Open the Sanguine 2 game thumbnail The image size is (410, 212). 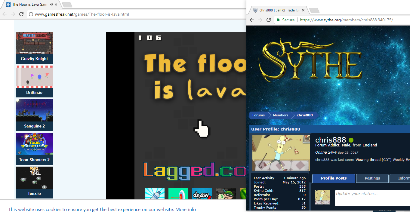34,110
